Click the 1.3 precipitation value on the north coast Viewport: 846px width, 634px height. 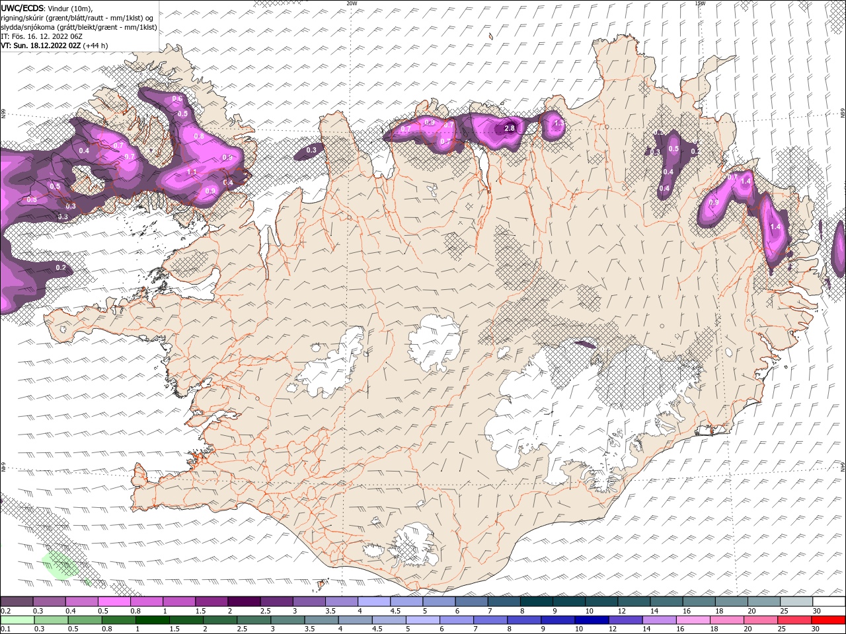coord(558,123)
